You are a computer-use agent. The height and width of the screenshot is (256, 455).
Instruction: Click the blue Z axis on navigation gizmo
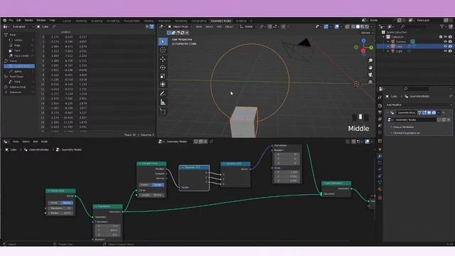coord(363,41)
